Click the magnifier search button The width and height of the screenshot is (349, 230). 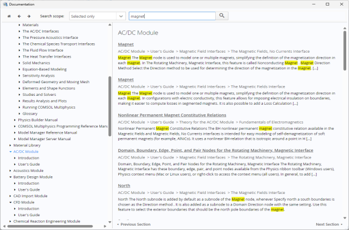click(222, 16)
